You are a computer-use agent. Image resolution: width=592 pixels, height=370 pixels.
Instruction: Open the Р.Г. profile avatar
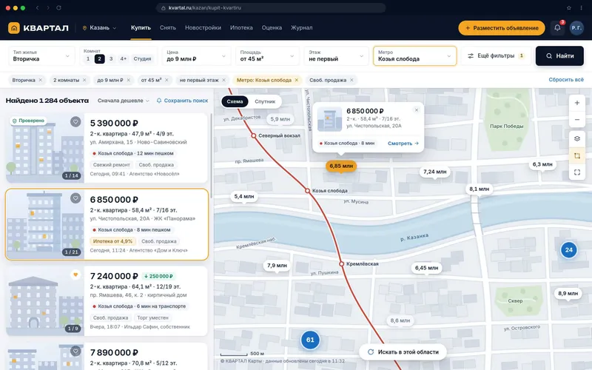pyautogui.click(x=576, y=27)
